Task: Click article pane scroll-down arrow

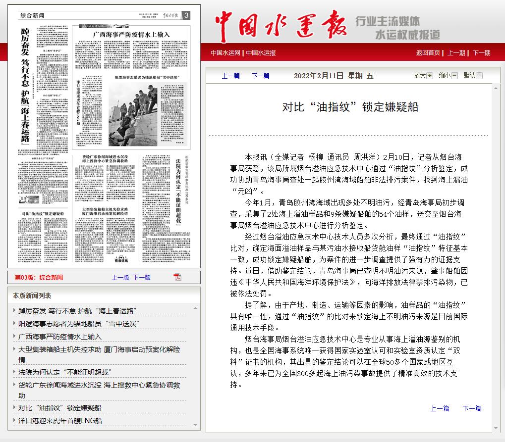Action: coord(496,428)
